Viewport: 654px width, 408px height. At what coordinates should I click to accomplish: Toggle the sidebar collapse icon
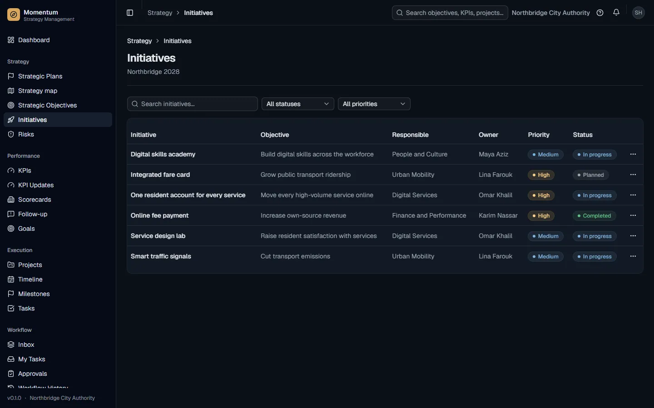coord(130,13)
